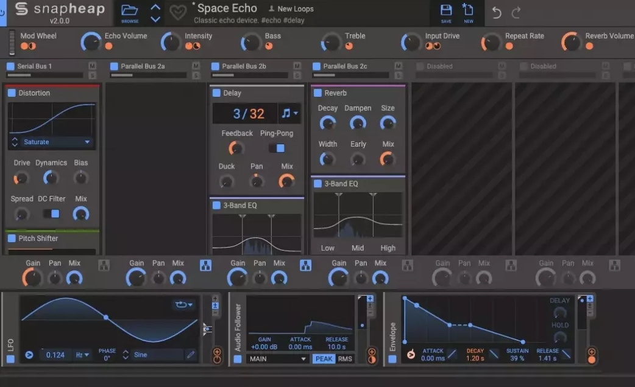
Task: Click the Audio Follower RELEASE value 10.0 s
Action: [x=336, y=347]
